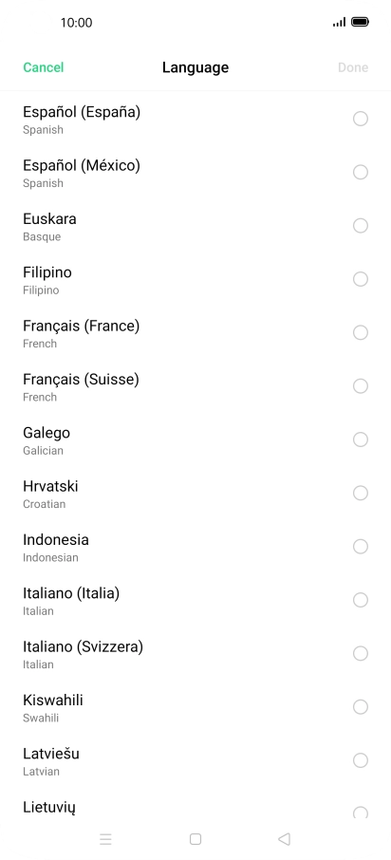Select Français (Suisse) radio button
The height and width of the screenshot is (860, 391).
pyautogui.click(x=361, y=386)
